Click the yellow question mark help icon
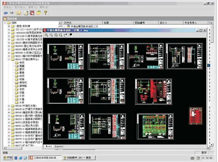The width and height of the screenshot is (218, 162). point(46,13)
